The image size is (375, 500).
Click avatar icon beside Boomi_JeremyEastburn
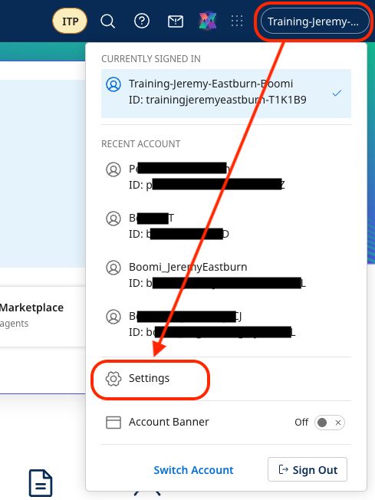pos(113,268)
